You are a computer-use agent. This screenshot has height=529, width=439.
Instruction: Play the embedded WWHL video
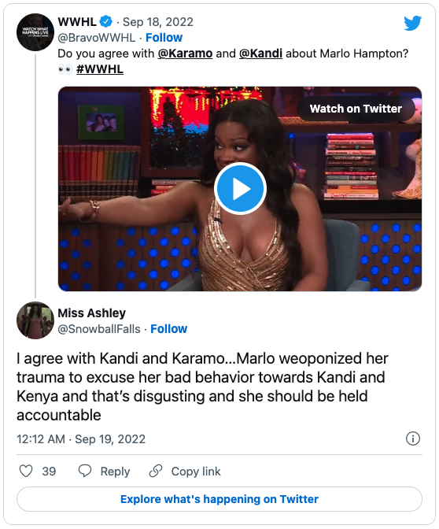(240, 189)
